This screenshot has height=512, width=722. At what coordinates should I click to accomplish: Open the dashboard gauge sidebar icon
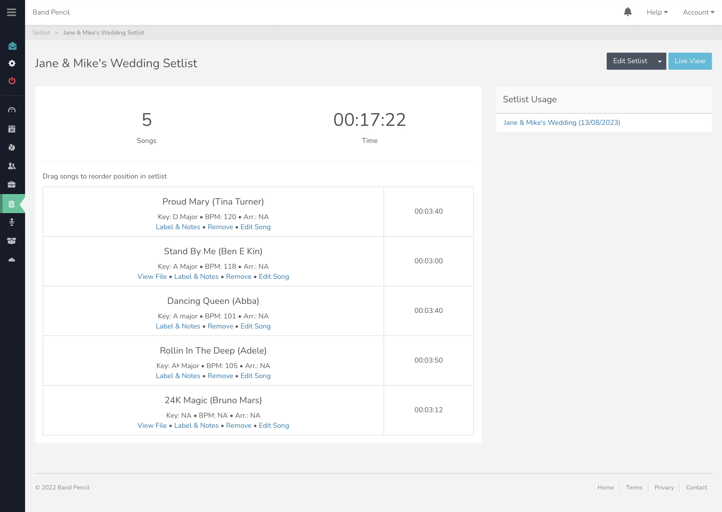12,110
